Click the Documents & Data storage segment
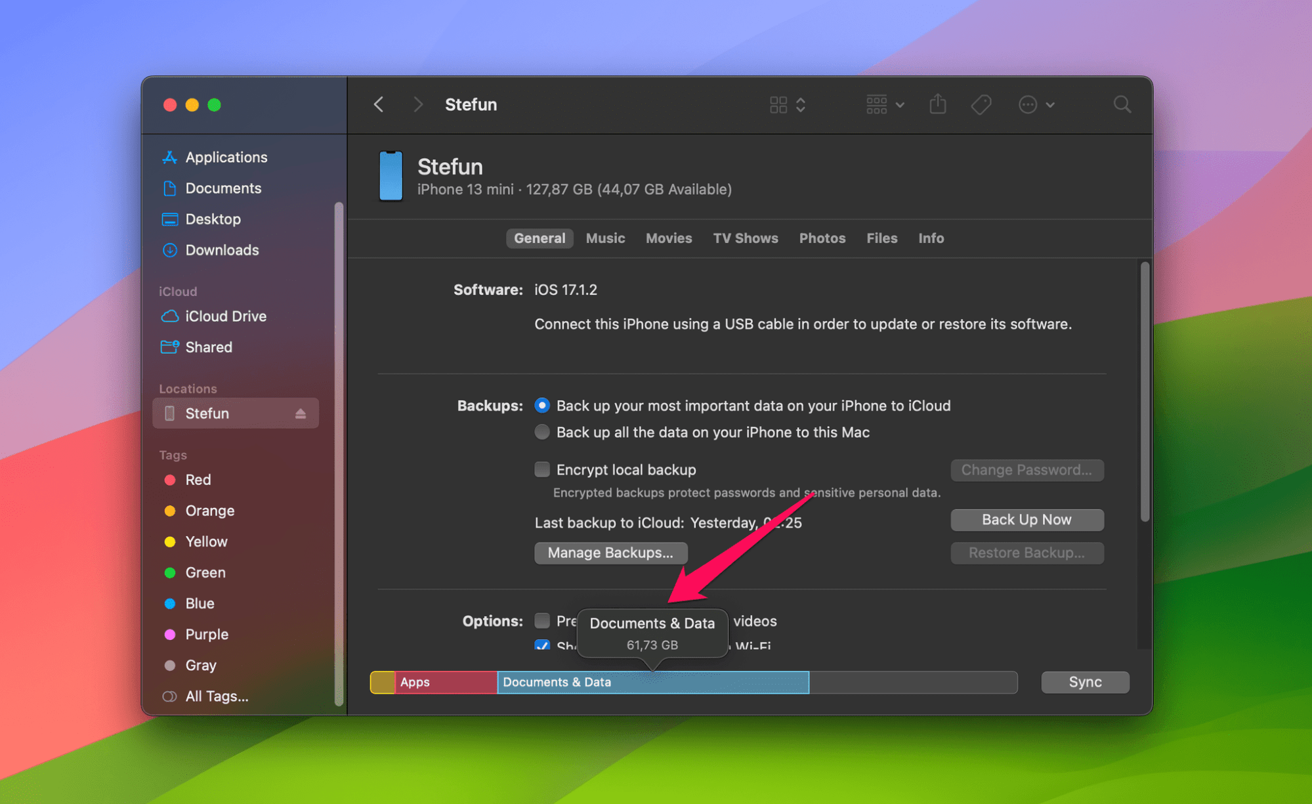Viewport: 1312px width, 804px height. 653,682
